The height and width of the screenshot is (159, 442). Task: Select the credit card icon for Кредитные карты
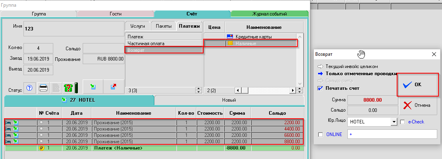pyautogui.click(x=230, y=37)
